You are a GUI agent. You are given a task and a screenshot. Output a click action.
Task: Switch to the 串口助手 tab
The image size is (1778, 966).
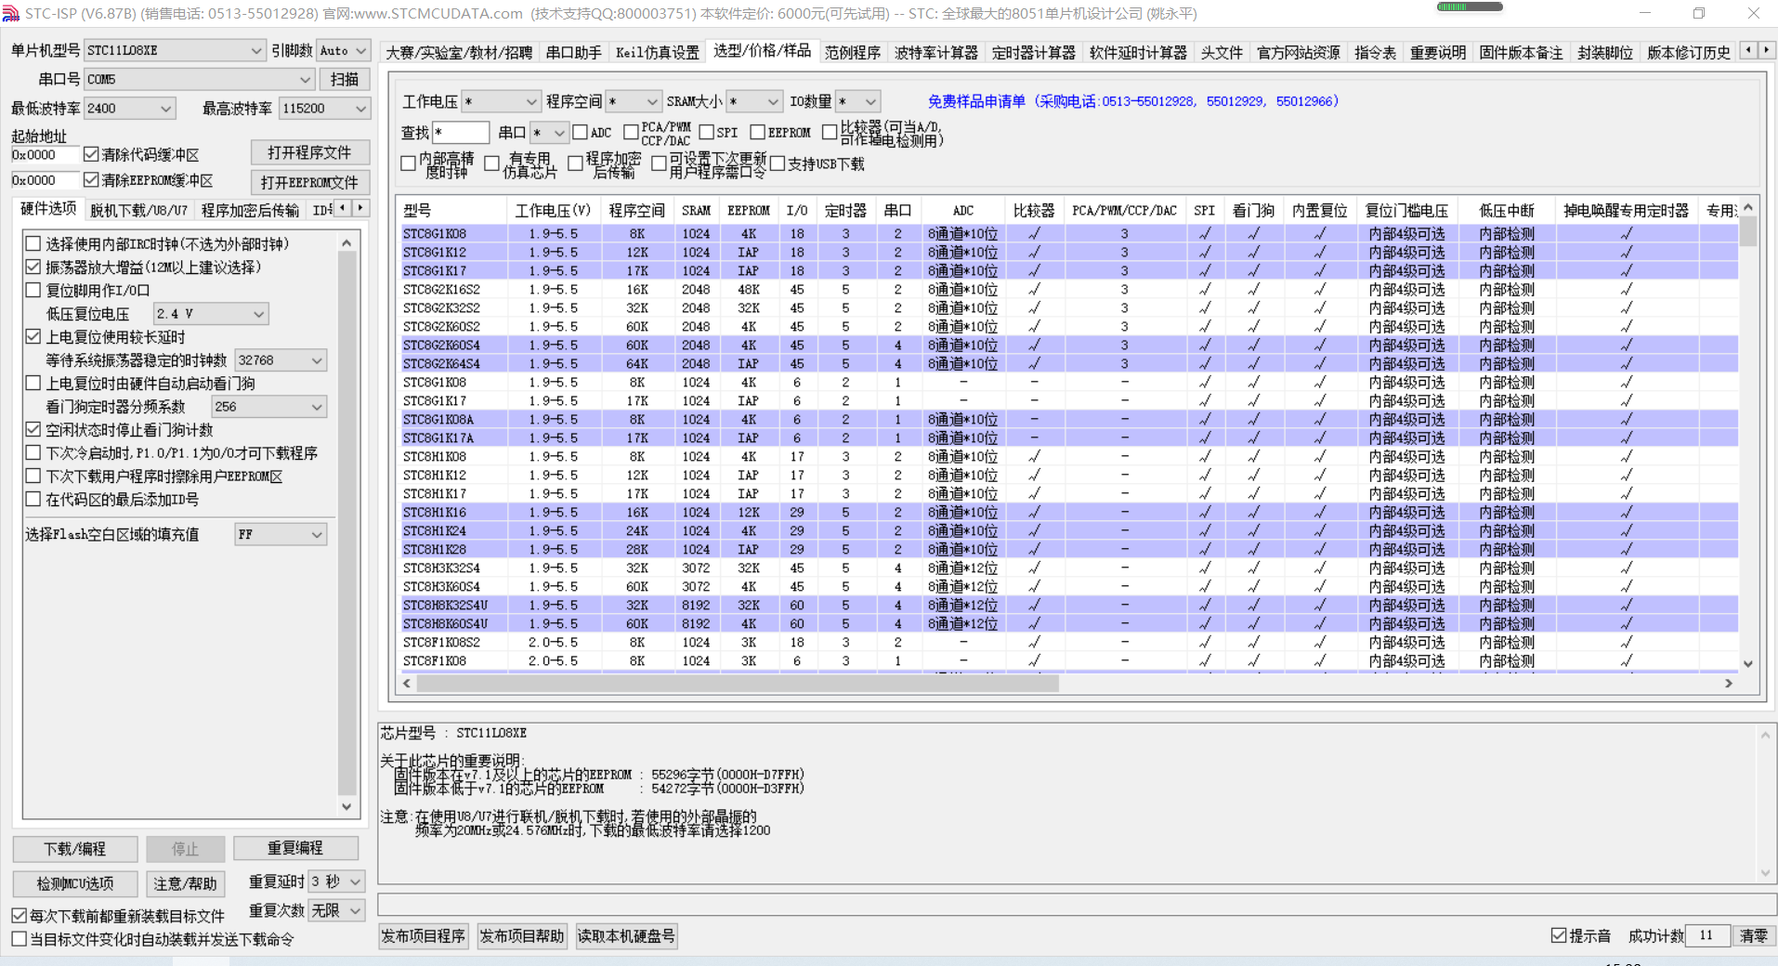[574, 52]
